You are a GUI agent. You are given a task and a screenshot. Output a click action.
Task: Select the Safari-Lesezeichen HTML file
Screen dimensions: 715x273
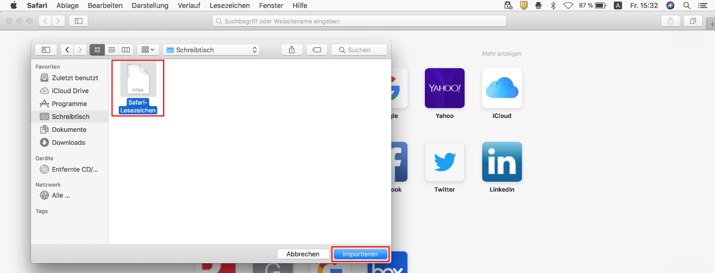coord(138,88)
